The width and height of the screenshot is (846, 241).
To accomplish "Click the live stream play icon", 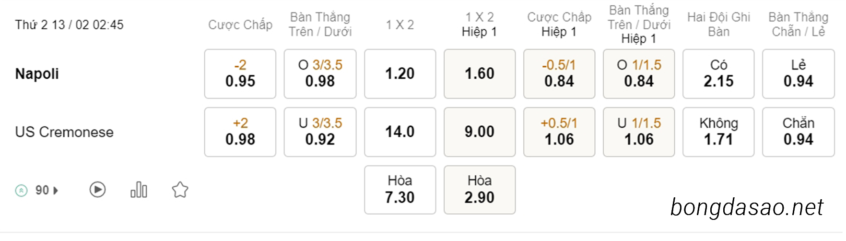I will (x=97, y=190).
